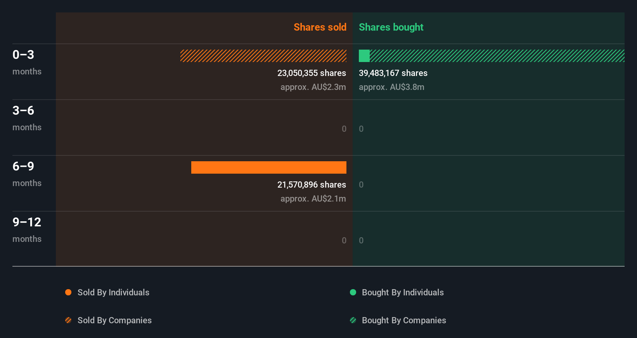Click the Shares bought column header
The height and width of the screenshot is (338, 637).
391,27
